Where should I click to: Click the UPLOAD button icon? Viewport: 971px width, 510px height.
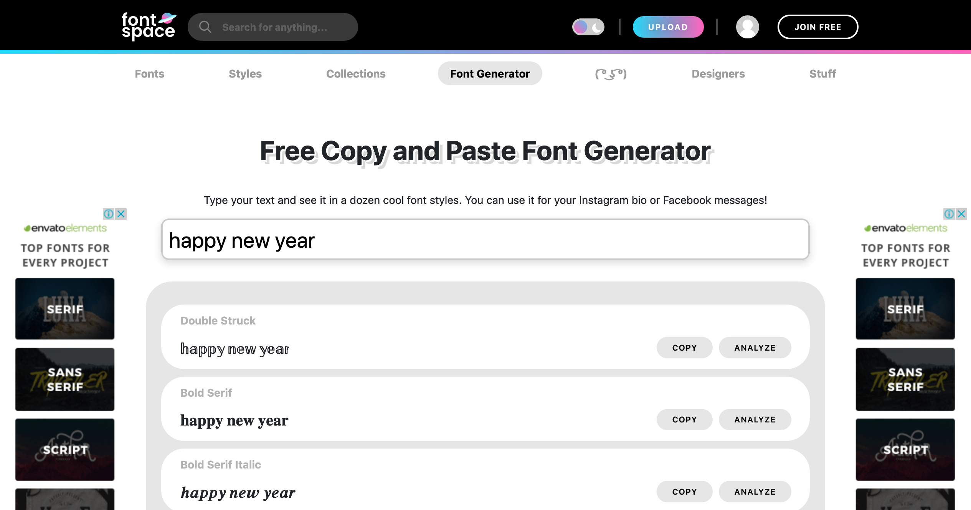pos(667,27)
